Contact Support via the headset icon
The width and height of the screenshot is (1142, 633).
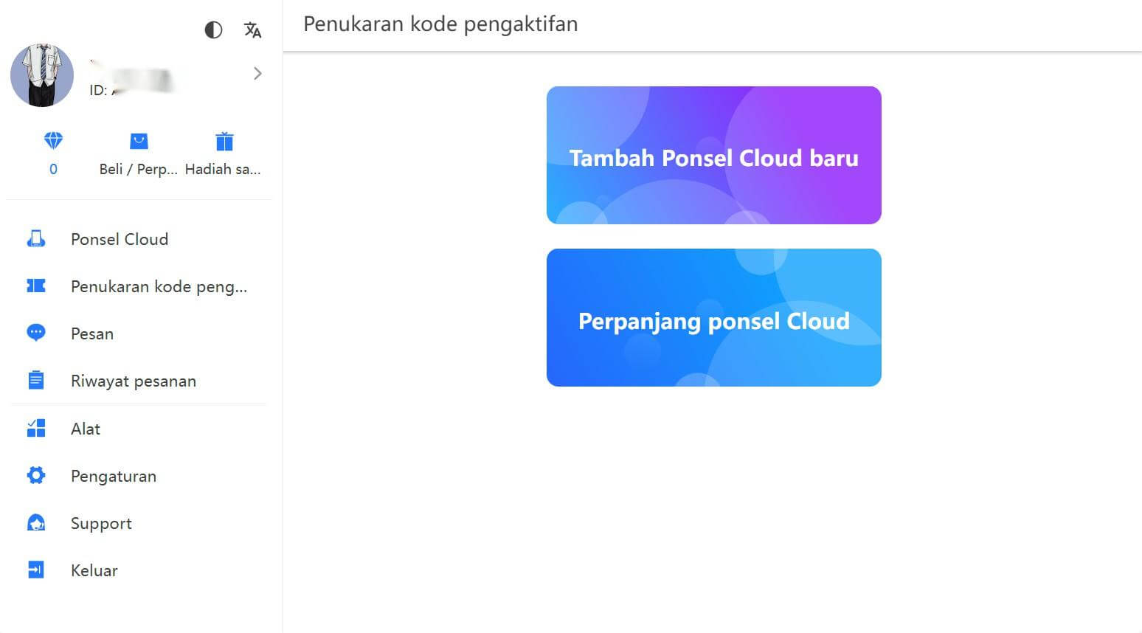(35, 523)
